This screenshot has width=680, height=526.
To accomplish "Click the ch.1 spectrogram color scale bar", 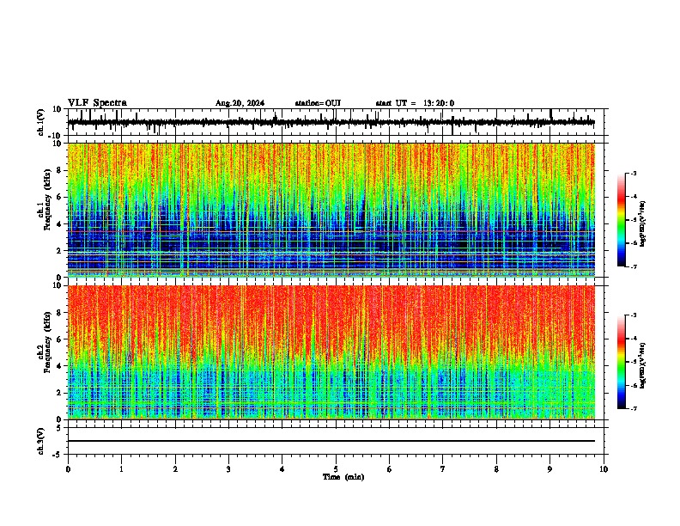I will click(x=621, y=220).
